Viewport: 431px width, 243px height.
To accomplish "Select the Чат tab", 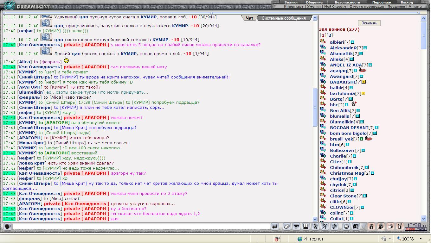I will (249, 18).
